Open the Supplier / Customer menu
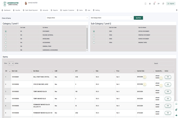Image resolution: width=178 pixels, height=118 pixels. coord(67,10)
